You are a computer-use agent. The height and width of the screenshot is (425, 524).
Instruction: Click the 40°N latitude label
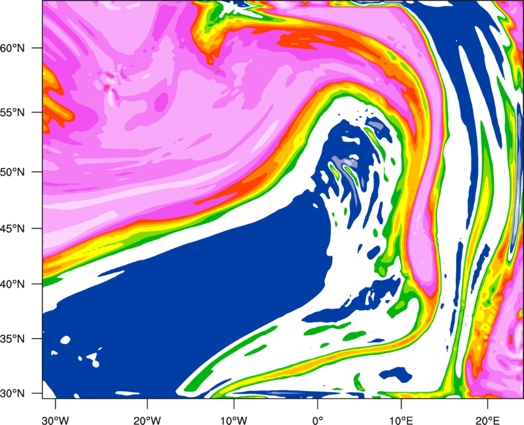12,284
